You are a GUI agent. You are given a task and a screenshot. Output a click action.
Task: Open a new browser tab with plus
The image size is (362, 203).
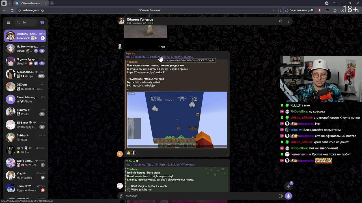click(52, 3)
